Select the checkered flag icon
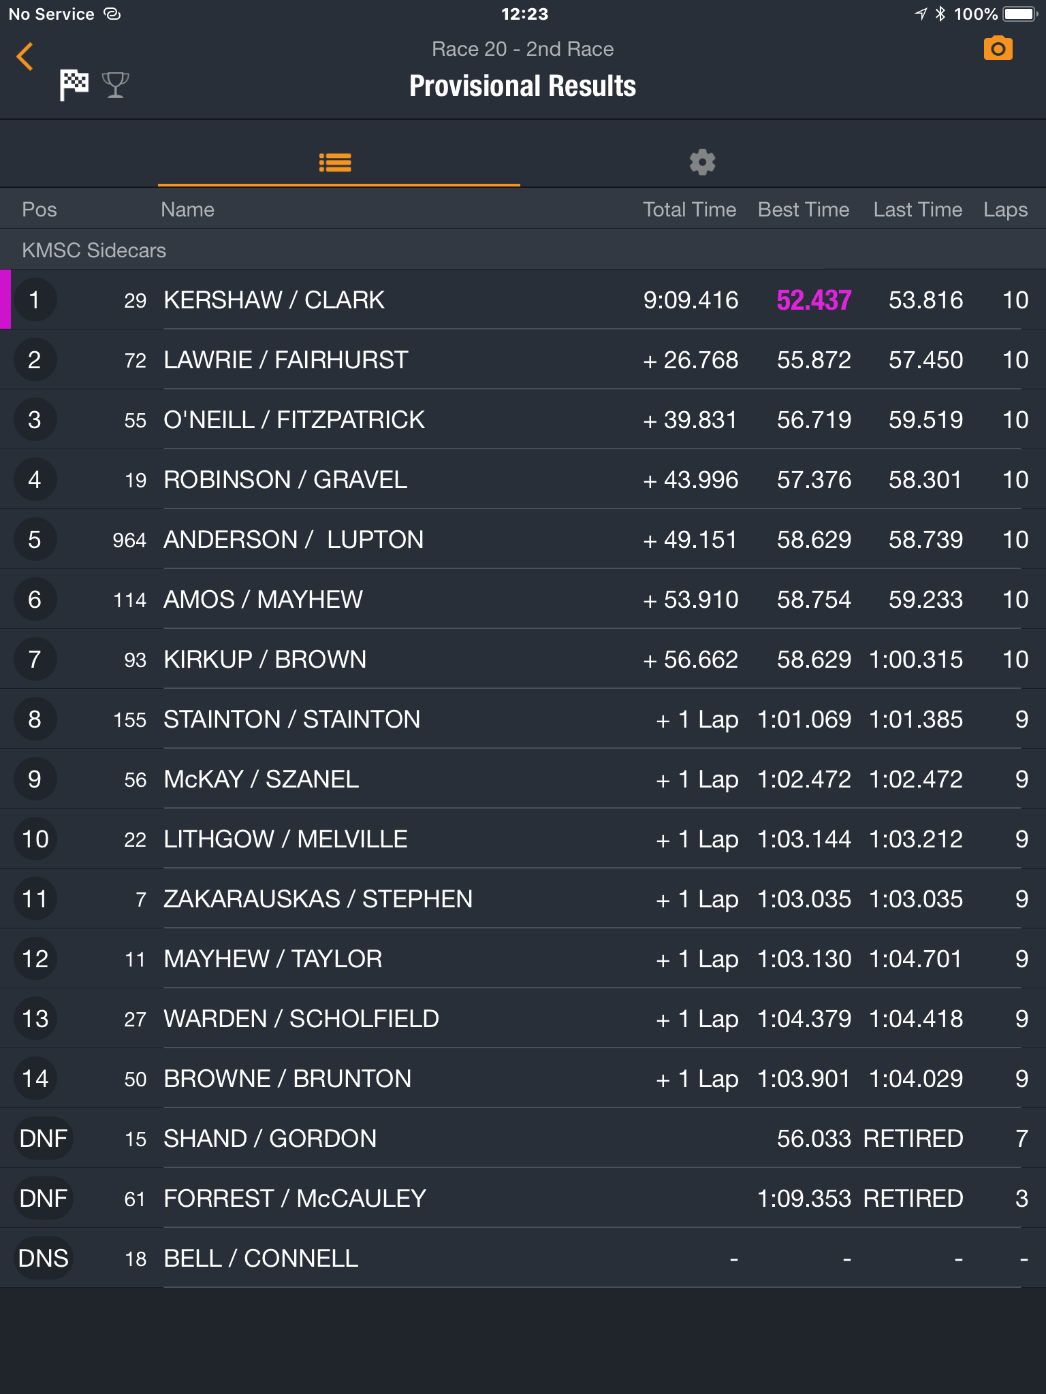This screenshot has height=1394, width=1046. click(x=74, y=84)
